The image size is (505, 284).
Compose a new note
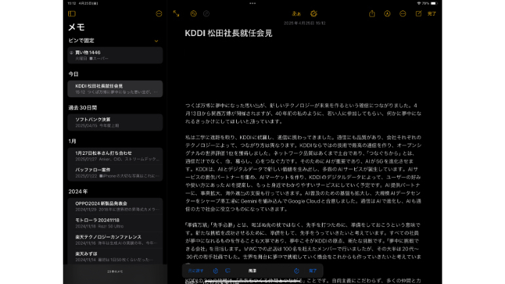pos(418,14)
